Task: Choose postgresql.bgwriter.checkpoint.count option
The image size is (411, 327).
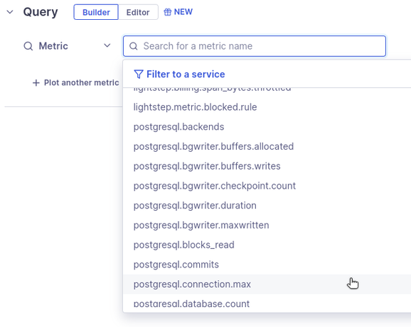Action: (x=267, y=186)
